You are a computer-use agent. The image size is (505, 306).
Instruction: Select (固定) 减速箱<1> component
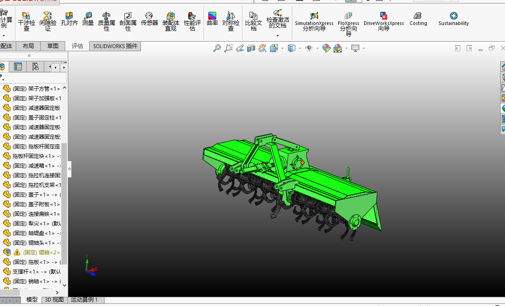(x=31, y=165)
